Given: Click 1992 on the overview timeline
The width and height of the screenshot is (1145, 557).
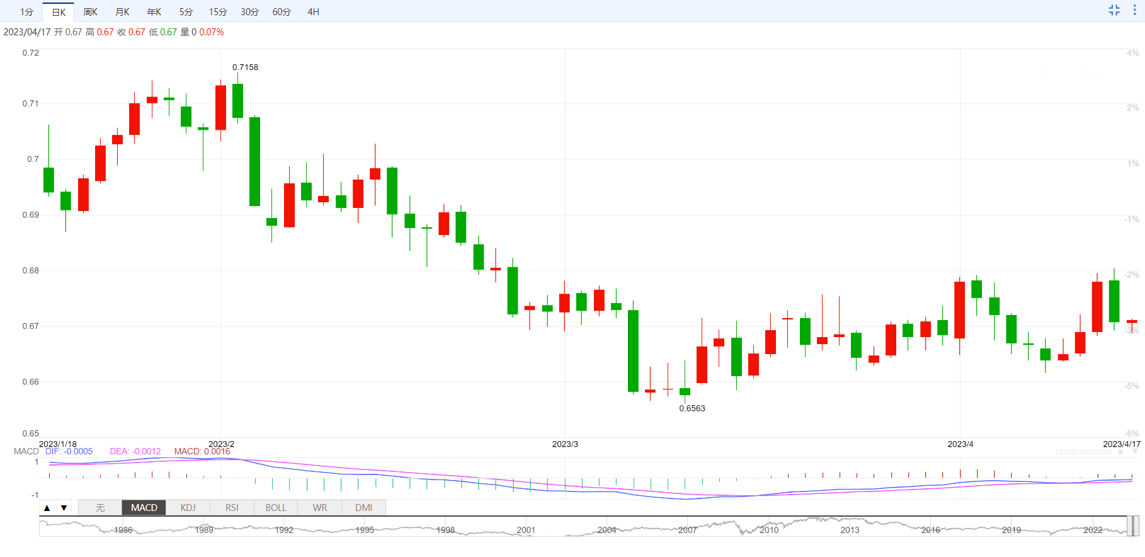Looking at the screenshot, I should coord(284,530).
